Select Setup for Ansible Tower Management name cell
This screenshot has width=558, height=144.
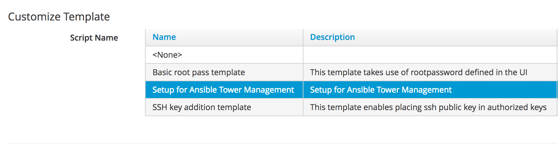point(223,90)
